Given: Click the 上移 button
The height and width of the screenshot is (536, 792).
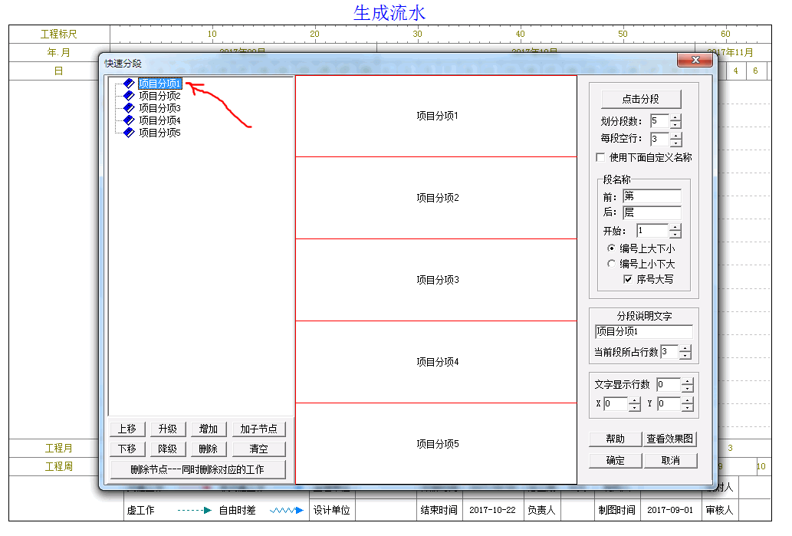Looking at the screenshot, I should click(127, 429).
